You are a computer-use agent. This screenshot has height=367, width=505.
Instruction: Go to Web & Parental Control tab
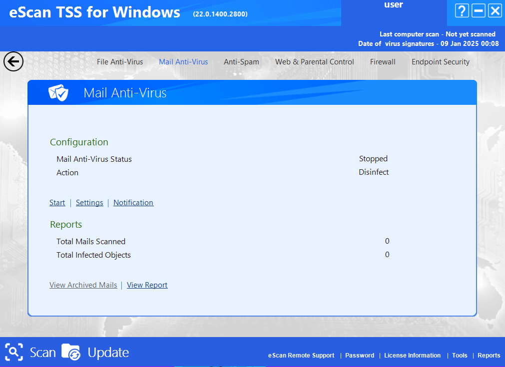314,62
